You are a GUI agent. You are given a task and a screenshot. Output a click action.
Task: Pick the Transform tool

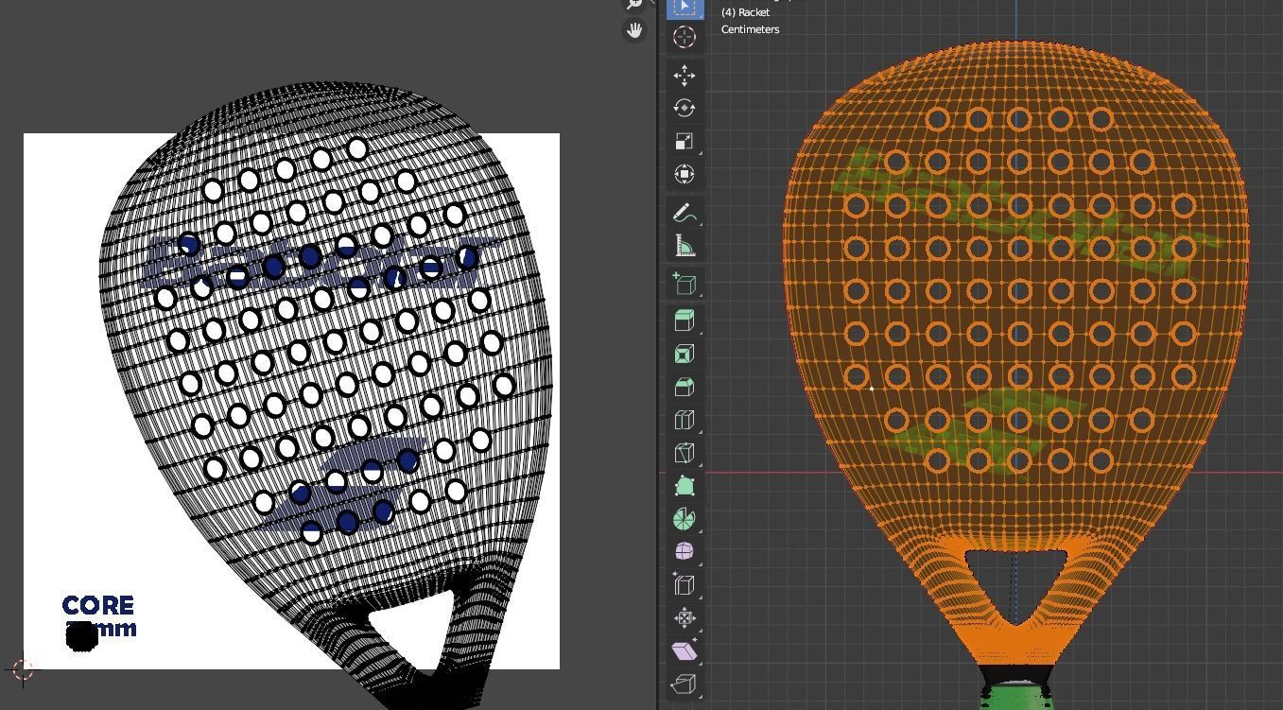(684, 174)
